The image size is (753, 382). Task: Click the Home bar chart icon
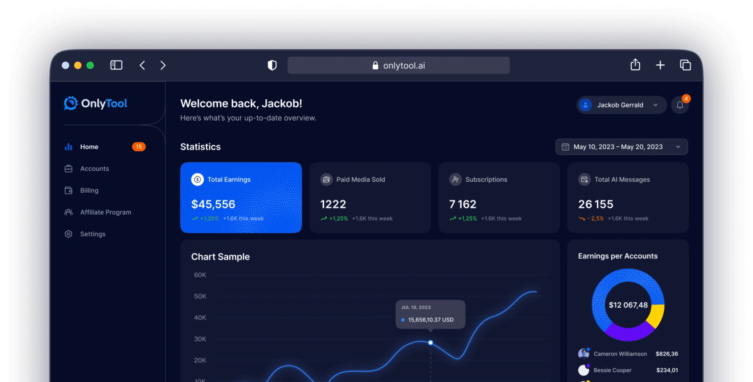69,147
